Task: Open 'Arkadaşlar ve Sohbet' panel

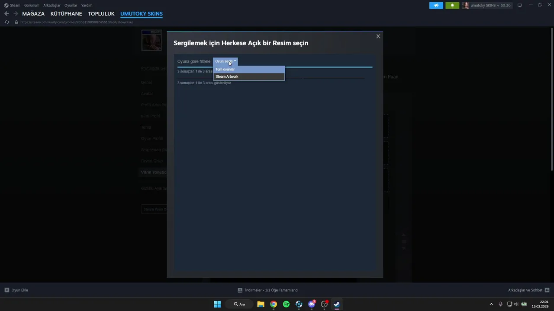Action: [x=528, y=290]
